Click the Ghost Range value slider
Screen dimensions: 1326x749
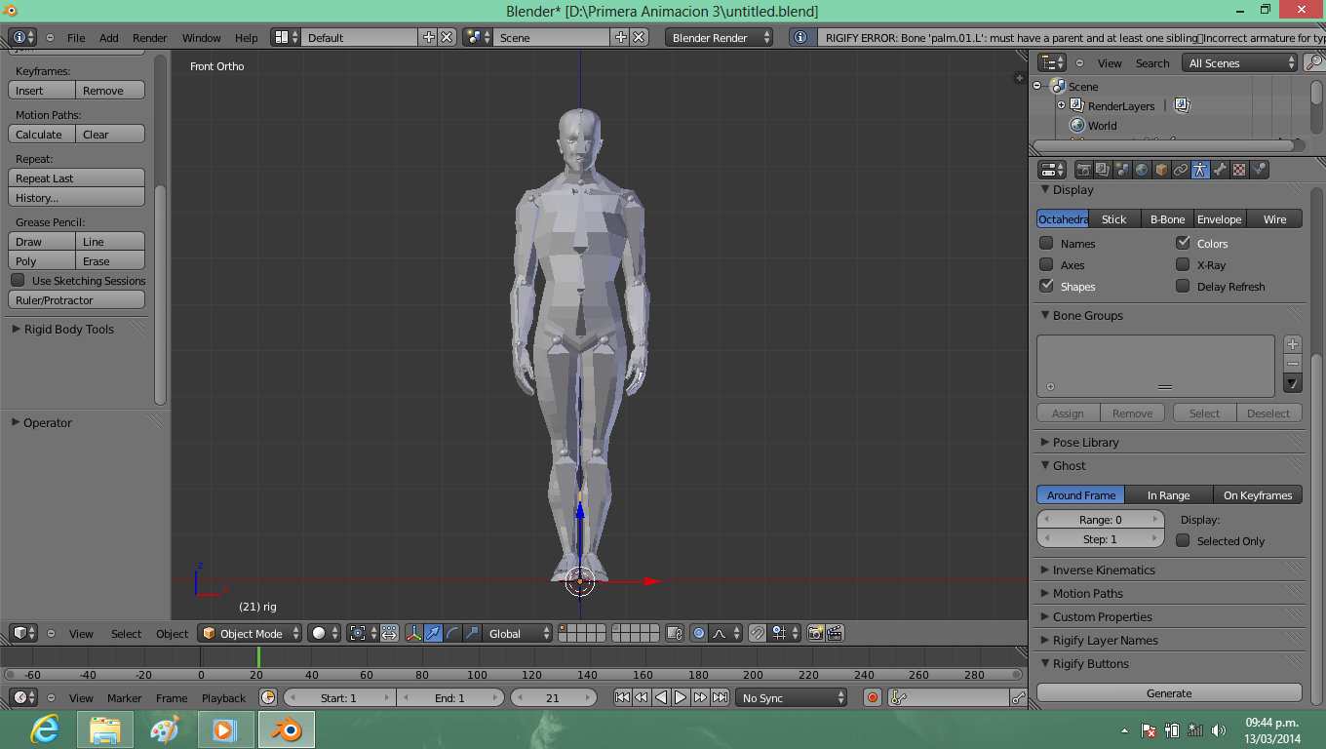[x=1101, y=520]
